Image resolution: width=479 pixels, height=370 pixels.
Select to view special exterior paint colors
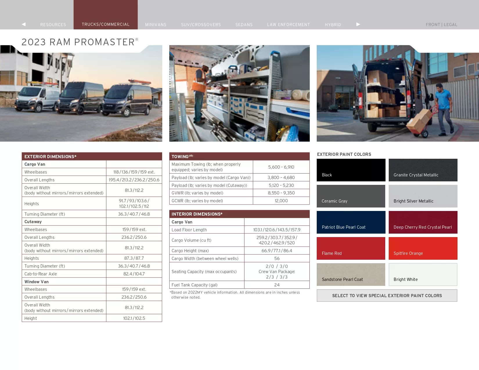coord(387,295)
